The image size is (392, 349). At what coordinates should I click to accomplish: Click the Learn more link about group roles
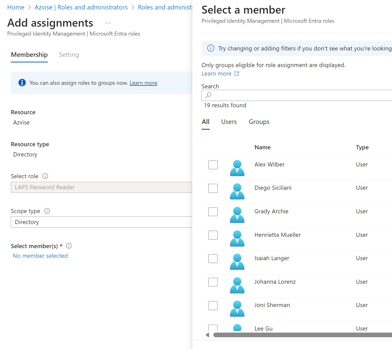pyautogui.click(x=143, y=83)
